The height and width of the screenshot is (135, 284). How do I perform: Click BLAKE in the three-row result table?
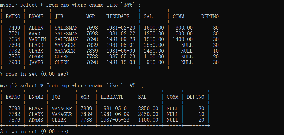point(36,109)
